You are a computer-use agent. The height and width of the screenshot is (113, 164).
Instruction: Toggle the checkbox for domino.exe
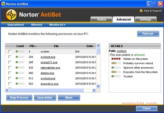click(x=10, y=73)
